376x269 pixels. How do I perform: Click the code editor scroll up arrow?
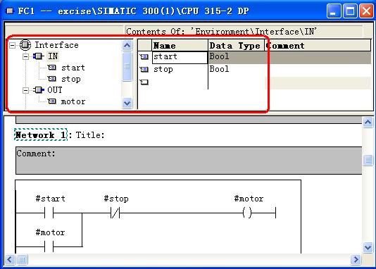point(368,123)
